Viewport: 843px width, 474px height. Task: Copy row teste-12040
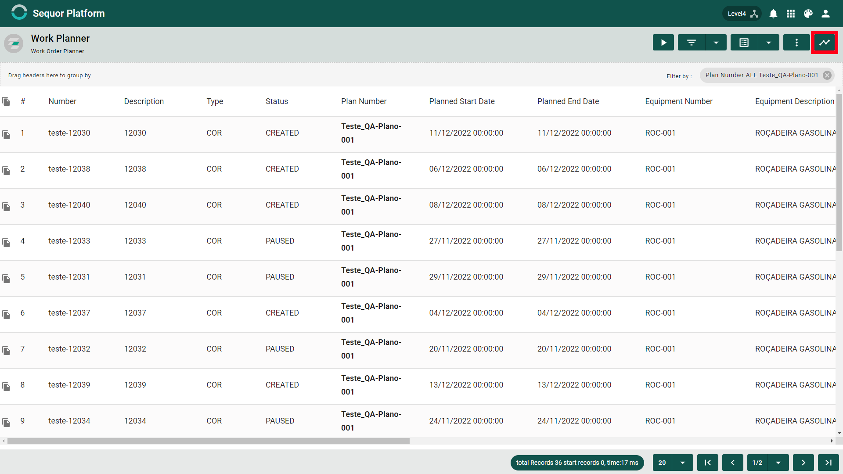[6, 207]
